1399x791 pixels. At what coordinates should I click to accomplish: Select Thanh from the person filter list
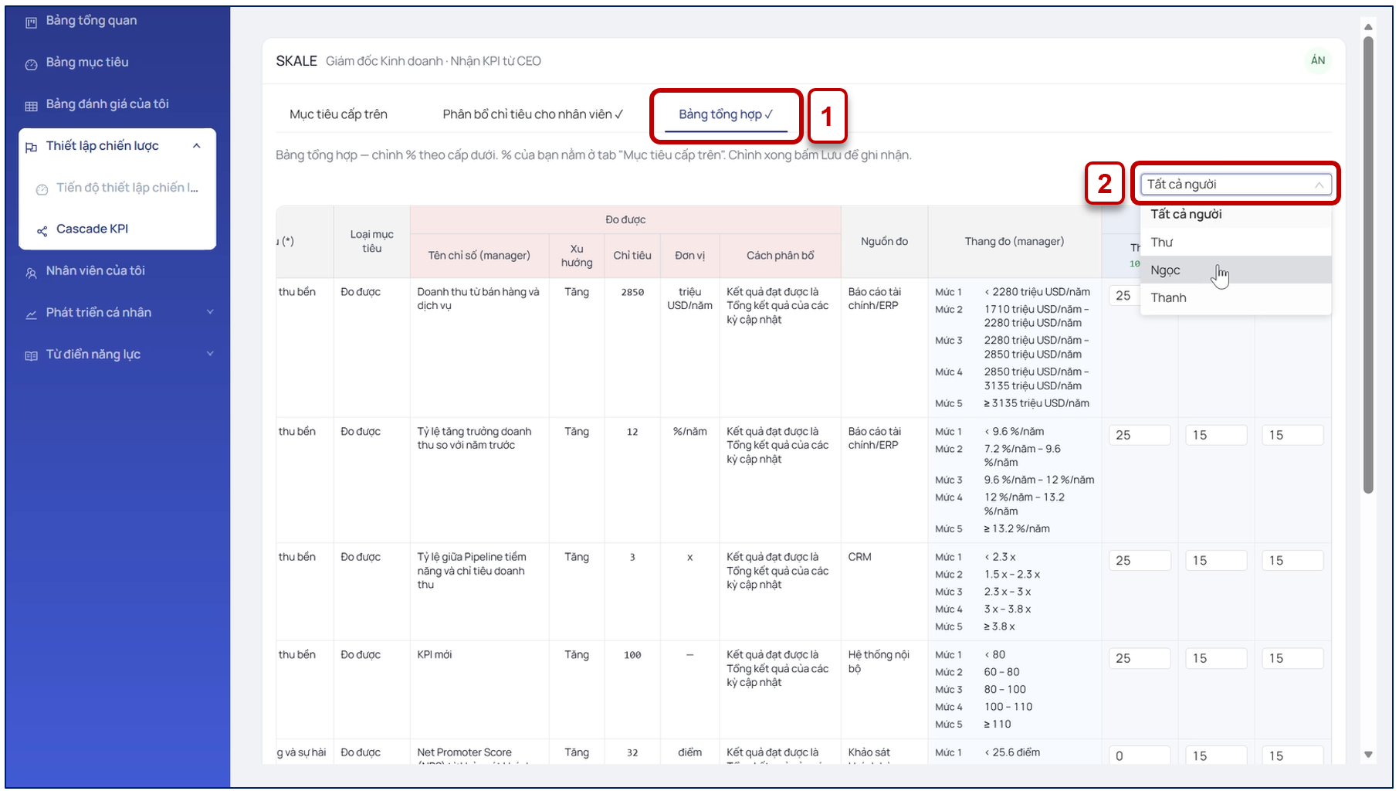point(1236,298)
